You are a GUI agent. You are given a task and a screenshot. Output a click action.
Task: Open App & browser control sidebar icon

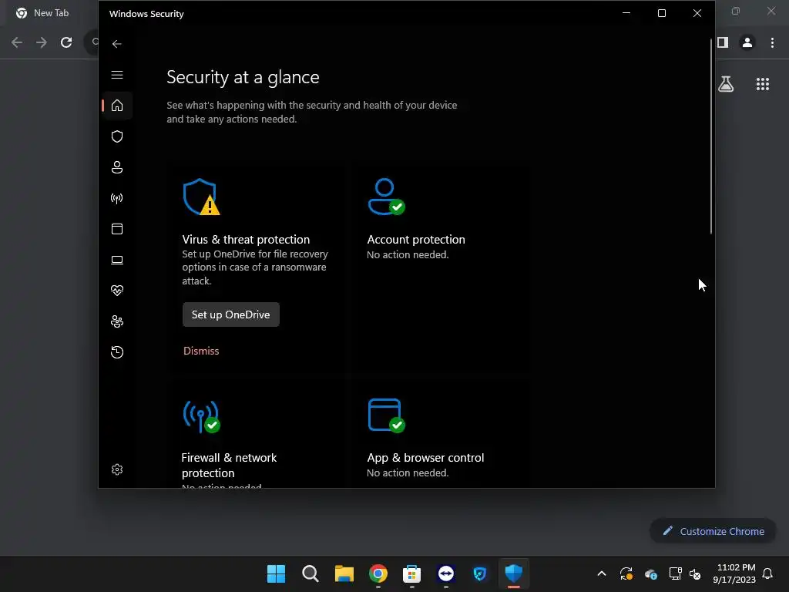click(117, 229)
